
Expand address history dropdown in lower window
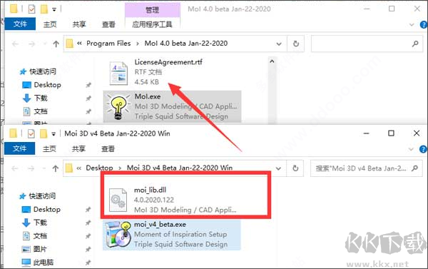[278, 168]
